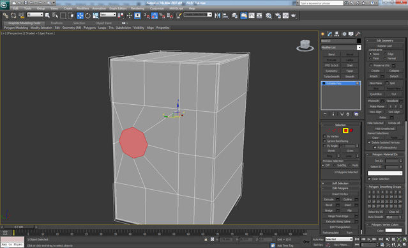Open the Graph Editors menu
The image size is (408, 248).
tap(118, 8)
